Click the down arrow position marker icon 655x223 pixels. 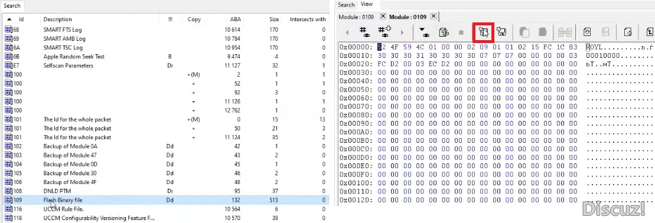click(x=424, y=32)
